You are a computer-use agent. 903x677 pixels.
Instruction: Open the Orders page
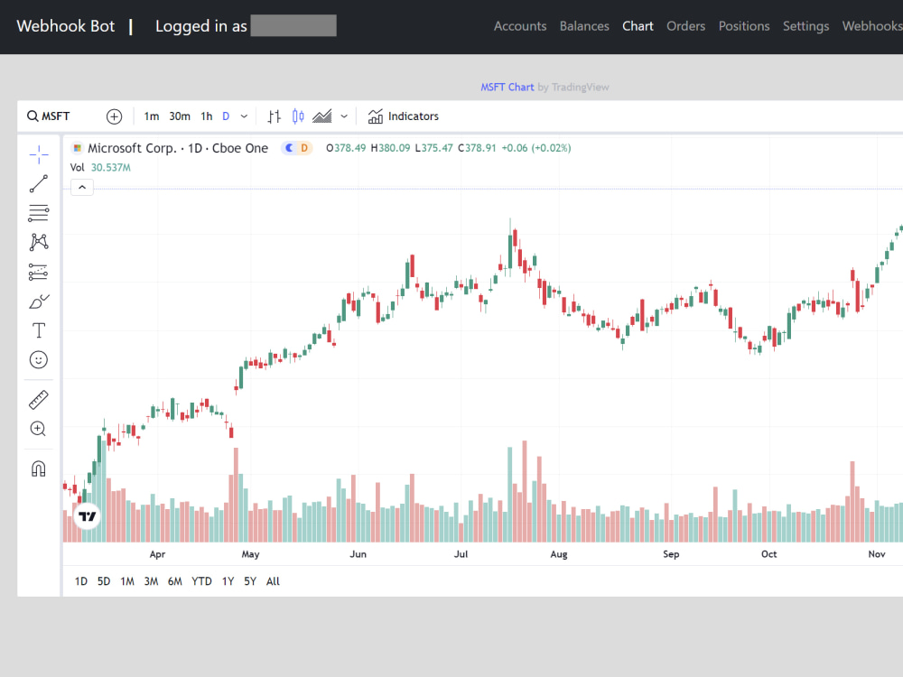(x=686, y=26)
